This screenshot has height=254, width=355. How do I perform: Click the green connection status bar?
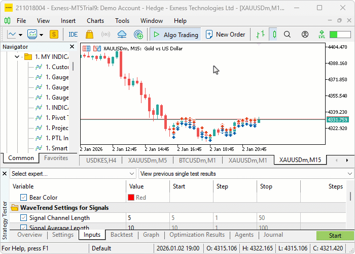[x=340, y=35]
